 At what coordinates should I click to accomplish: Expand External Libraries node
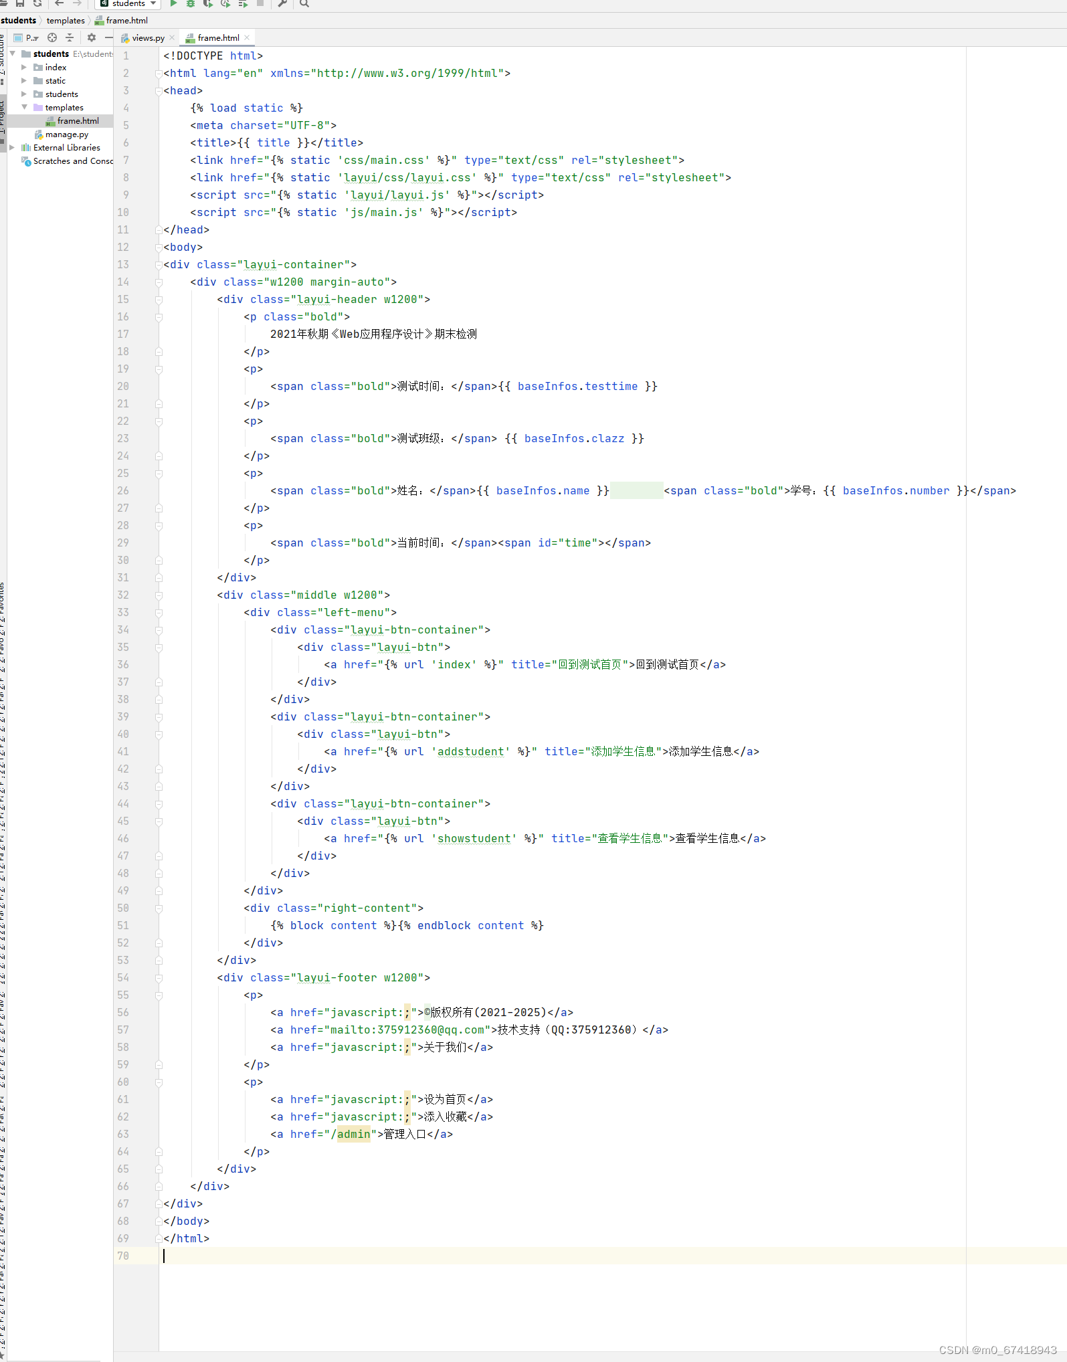[x=12, y=148]
